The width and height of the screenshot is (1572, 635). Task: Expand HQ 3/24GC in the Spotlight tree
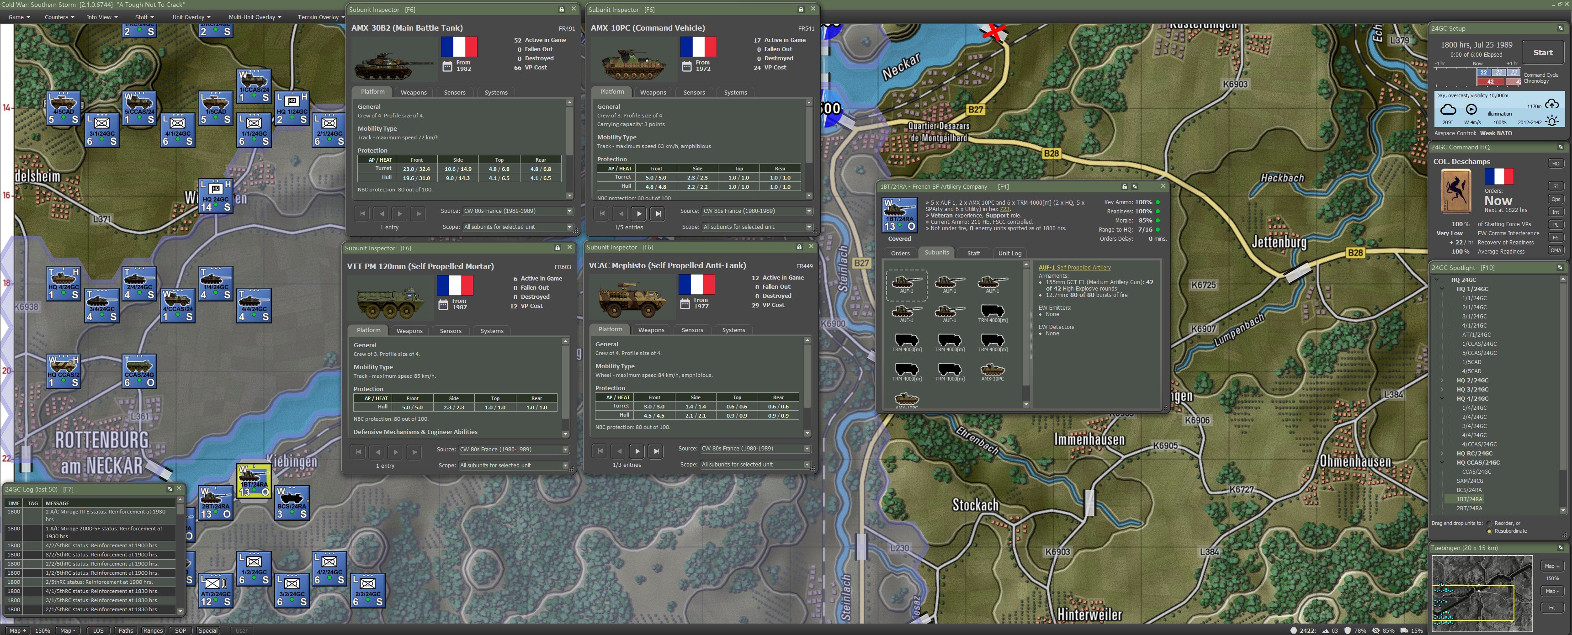1443,390
